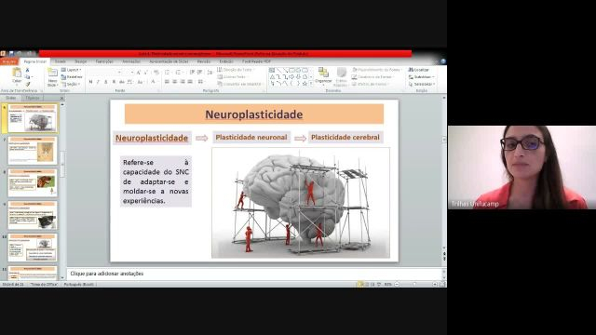Click the scissors Cut icon
Viewport: 596px width, 335px height.
pos(27,71)
